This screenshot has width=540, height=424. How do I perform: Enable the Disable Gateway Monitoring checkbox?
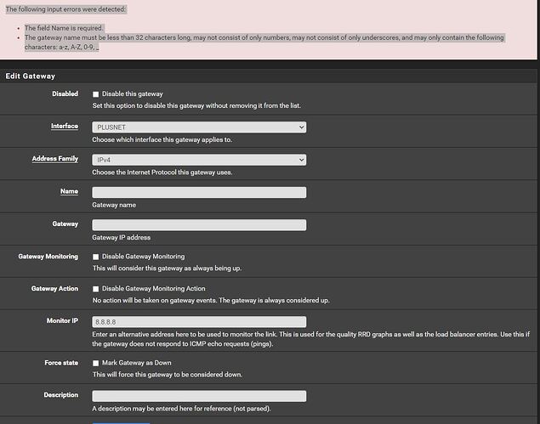[96, 257]
